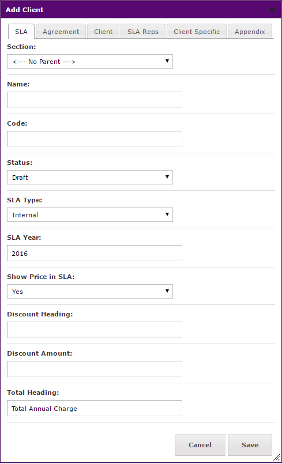
Task: Open the Agreement tab
Action: 61,31
